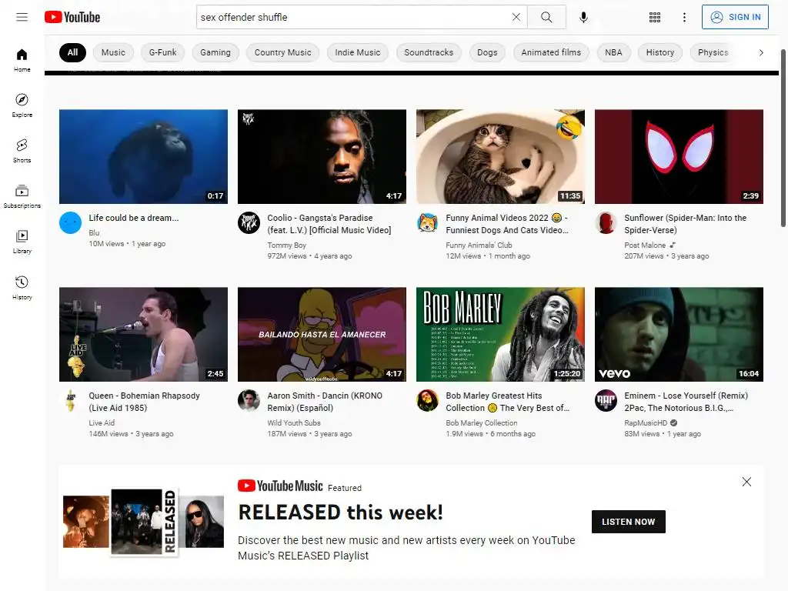
Task: Visit Post Malone channel name
Action: pos(645,245)
